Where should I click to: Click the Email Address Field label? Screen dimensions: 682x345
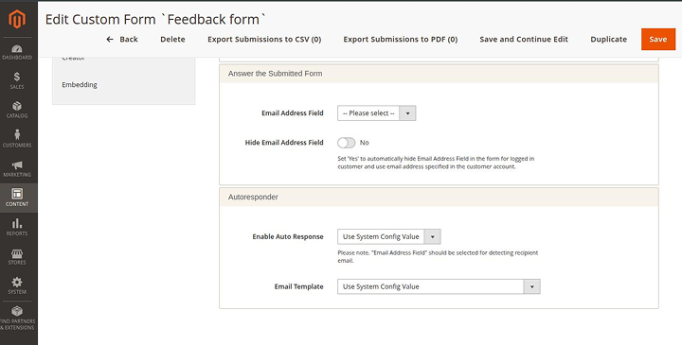(293, 113)
